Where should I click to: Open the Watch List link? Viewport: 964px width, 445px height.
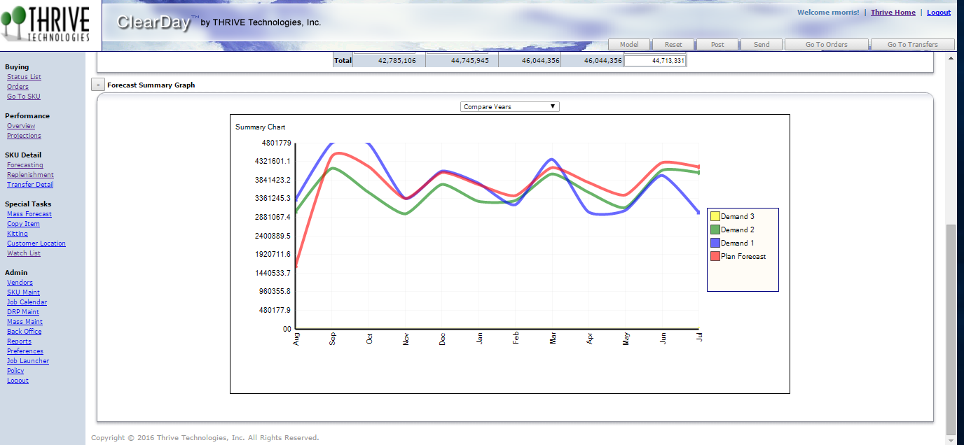pyautogui.click(x=24, y=253)
